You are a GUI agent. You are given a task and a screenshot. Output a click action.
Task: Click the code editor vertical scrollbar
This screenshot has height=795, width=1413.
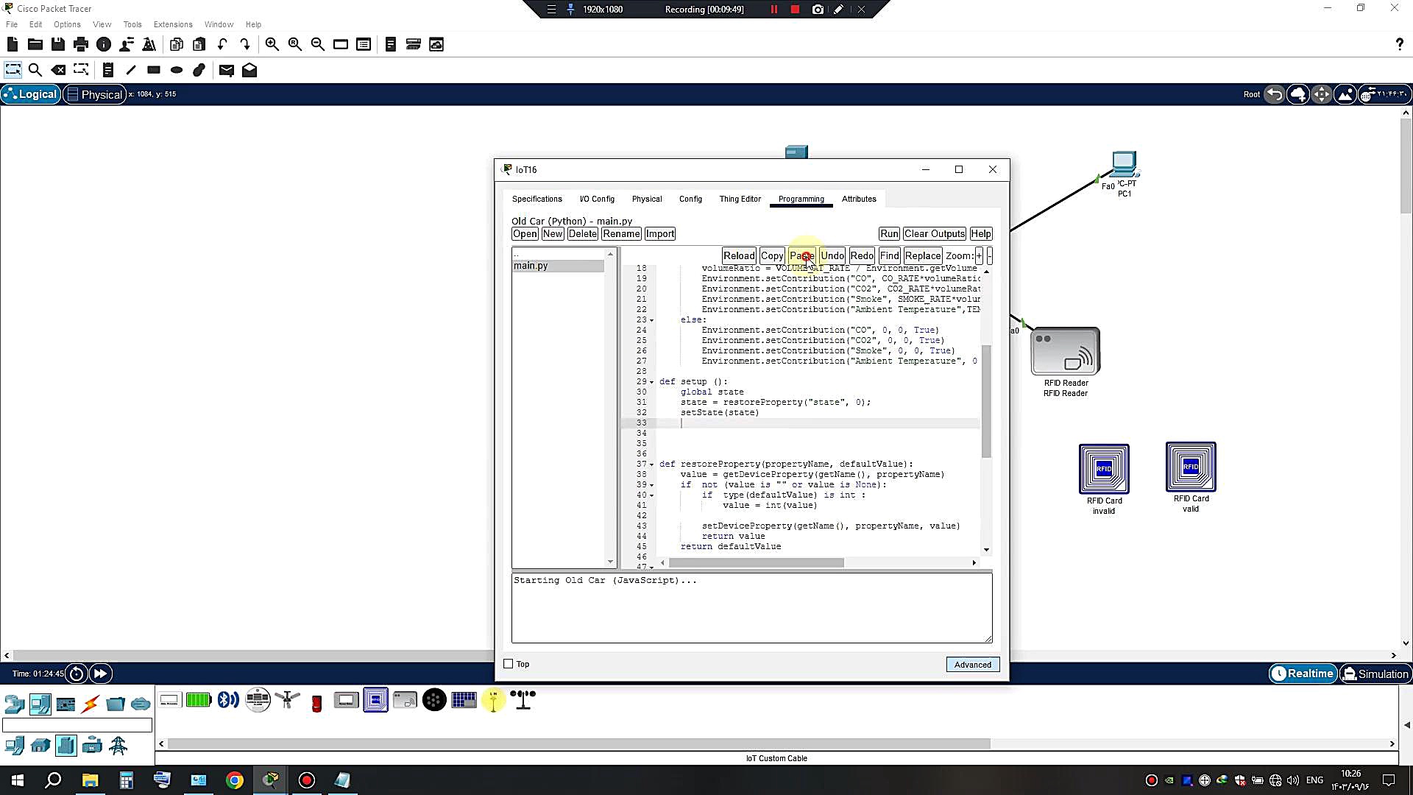coord(986,400)
